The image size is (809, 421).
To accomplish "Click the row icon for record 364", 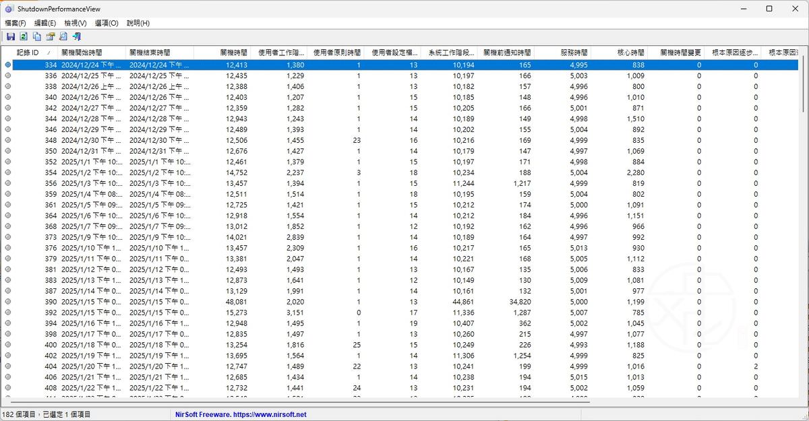I will point(7,216).
